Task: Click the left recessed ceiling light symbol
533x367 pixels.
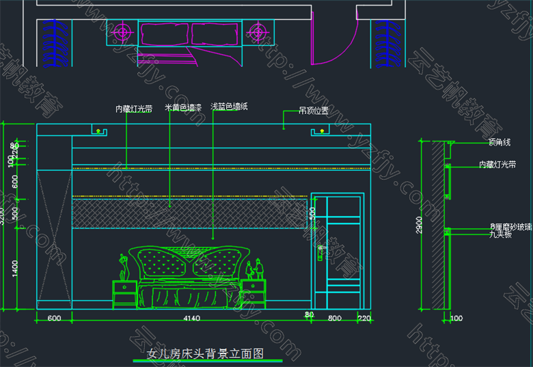Action: coord(98,131)
